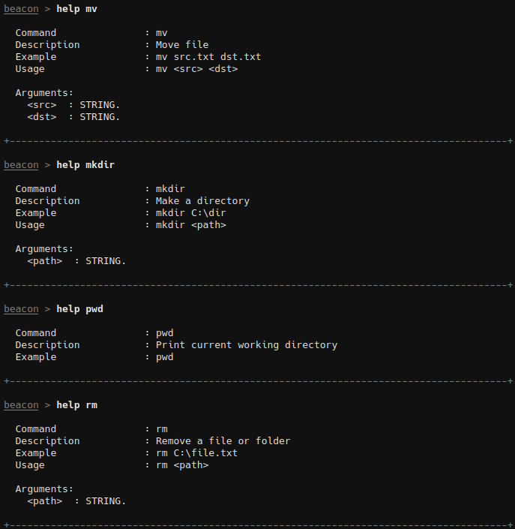This screenshot has height=529, width=515.
Task: Click the 'help mkdir' command text
Action: click(x=85, y=164)
